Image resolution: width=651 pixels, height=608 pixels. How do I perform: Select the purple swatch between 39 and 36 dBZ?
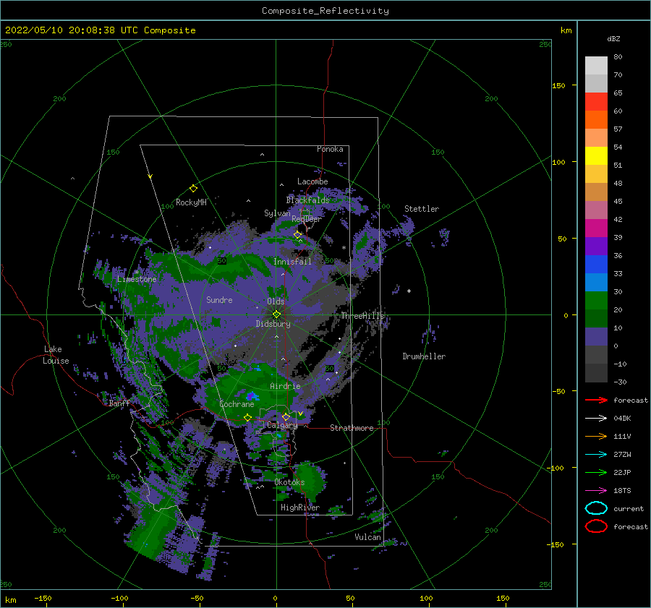coord(596,246)
